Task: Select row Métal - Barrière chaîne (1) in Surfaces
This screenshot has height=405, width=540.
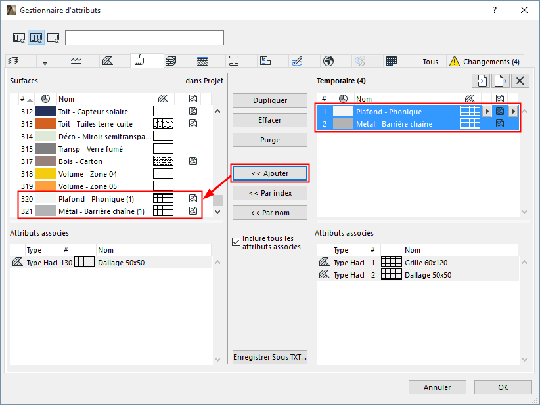Action: coord(110,211)
